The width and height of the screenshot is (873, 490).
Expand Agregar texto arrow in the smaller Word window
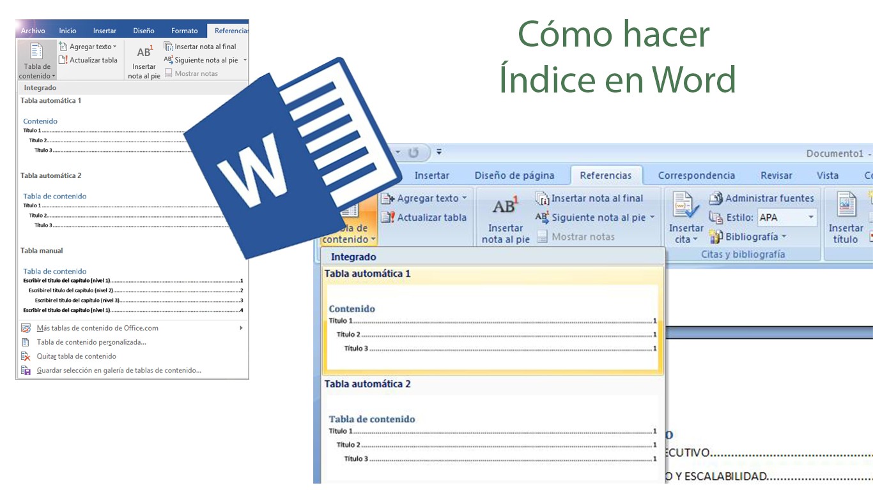pyautogui.click(x=115, y=47)
